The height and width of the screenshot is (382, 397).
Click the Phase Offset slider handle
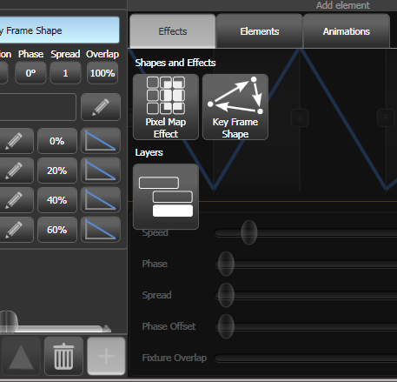point(226,326)
